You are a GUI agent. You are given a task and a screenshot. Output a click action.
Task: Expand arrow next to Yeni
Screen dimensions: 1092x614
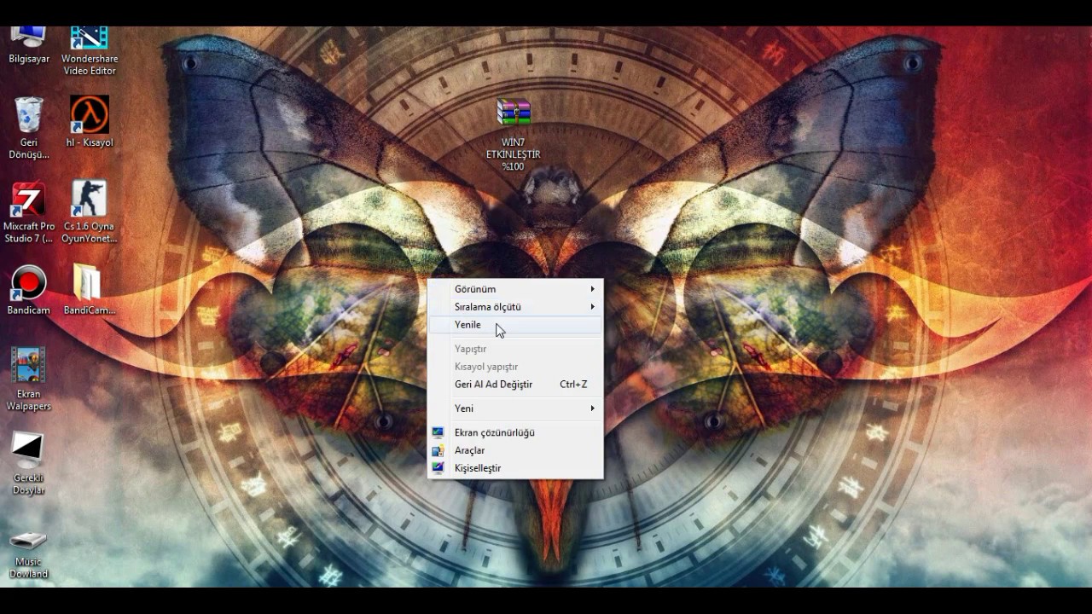click(x=592, y=408)
